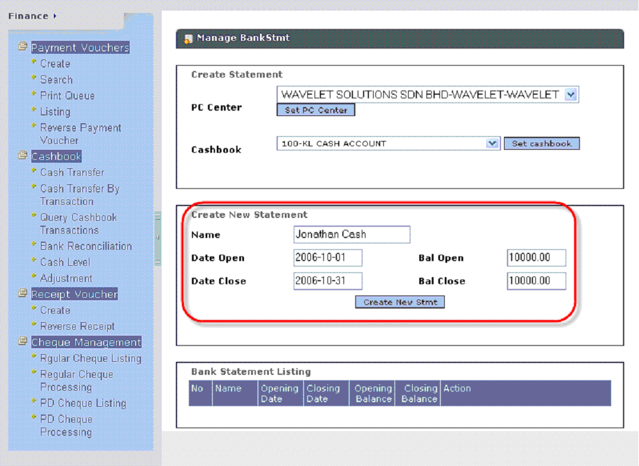Click the Manage BankStmt header icon
The width and height of the screenshot is (639, 466).
(188, 39)
